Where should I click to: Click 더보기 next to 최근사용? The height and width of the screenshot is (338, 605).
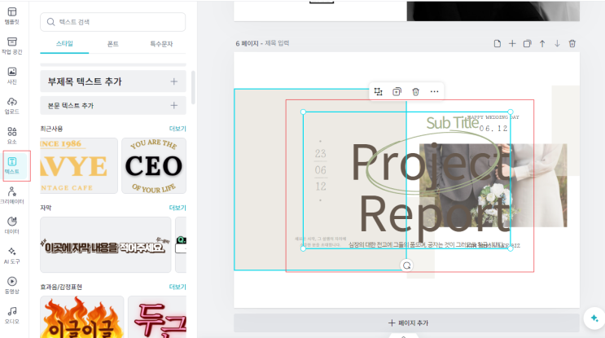tap(178, 129)
